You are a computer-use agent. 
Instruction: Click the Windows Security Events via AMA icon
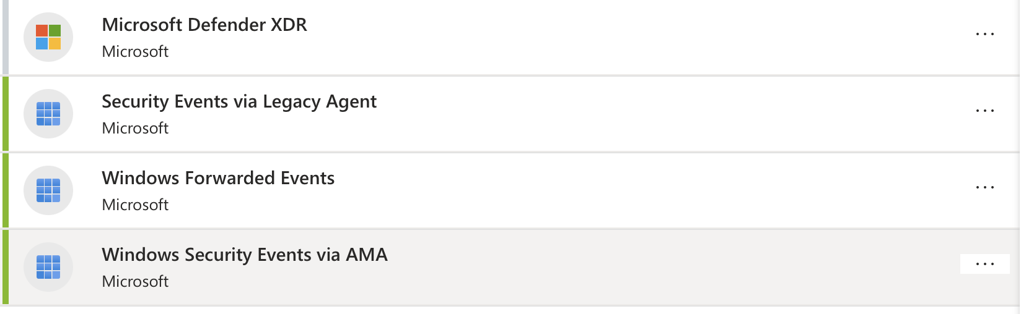click(48, 267)
